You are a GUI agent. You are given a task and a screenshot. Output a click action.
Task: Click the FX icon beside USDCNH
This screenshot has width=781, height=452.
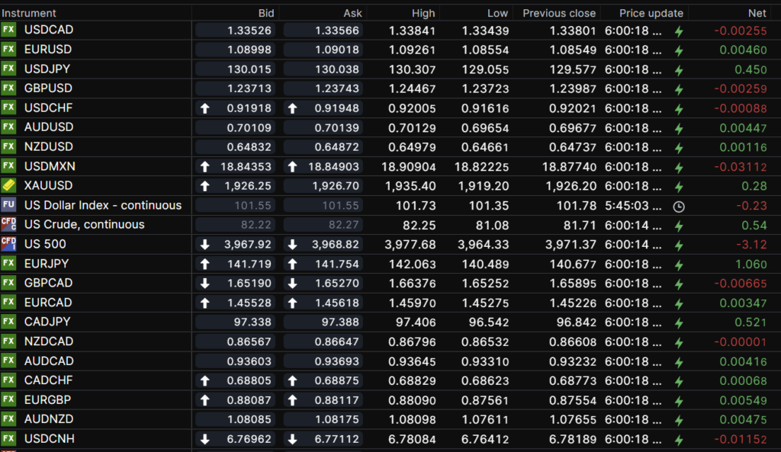[x=8, y=438]
